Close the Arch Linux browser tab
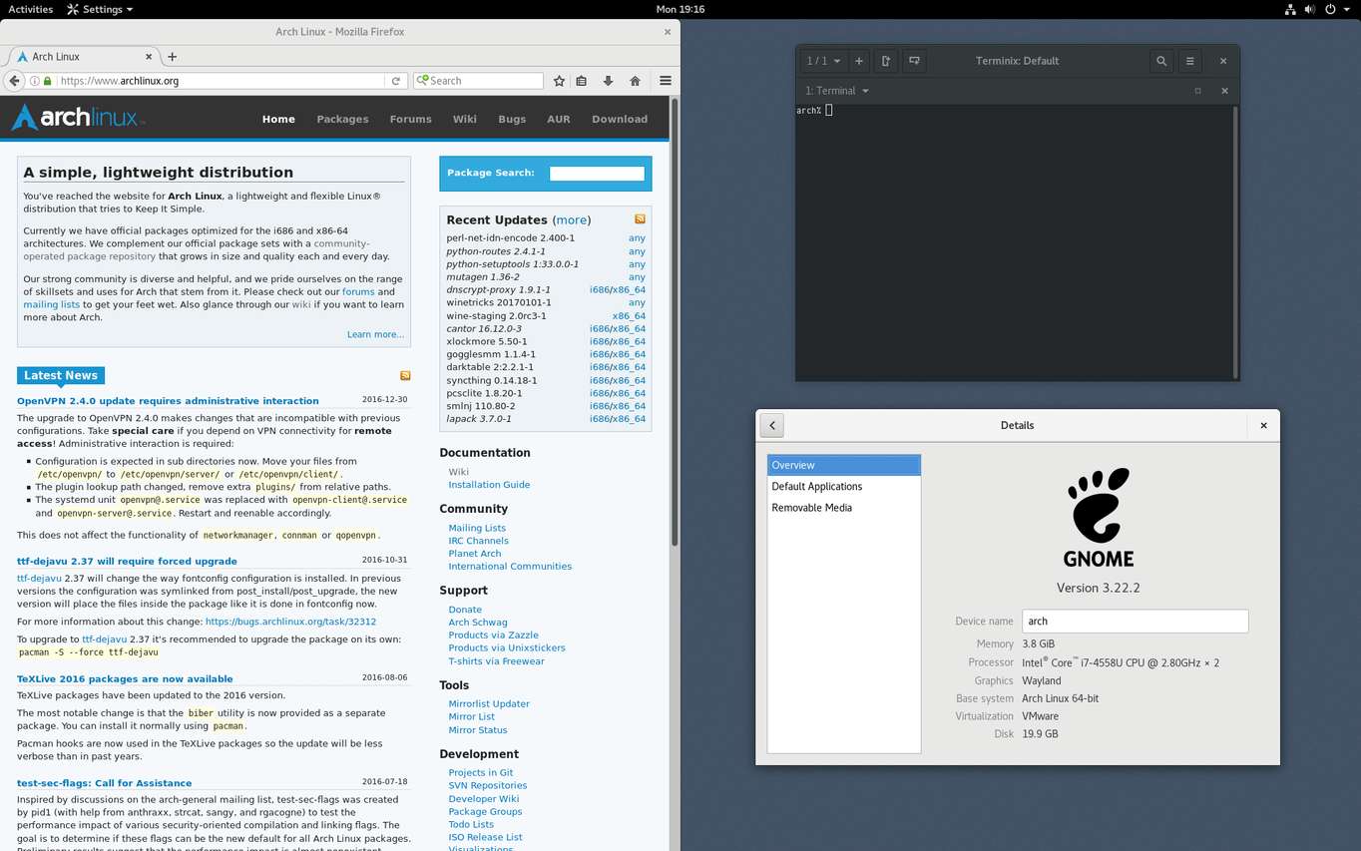The image size is (1361, 851). tap(147, 57)
